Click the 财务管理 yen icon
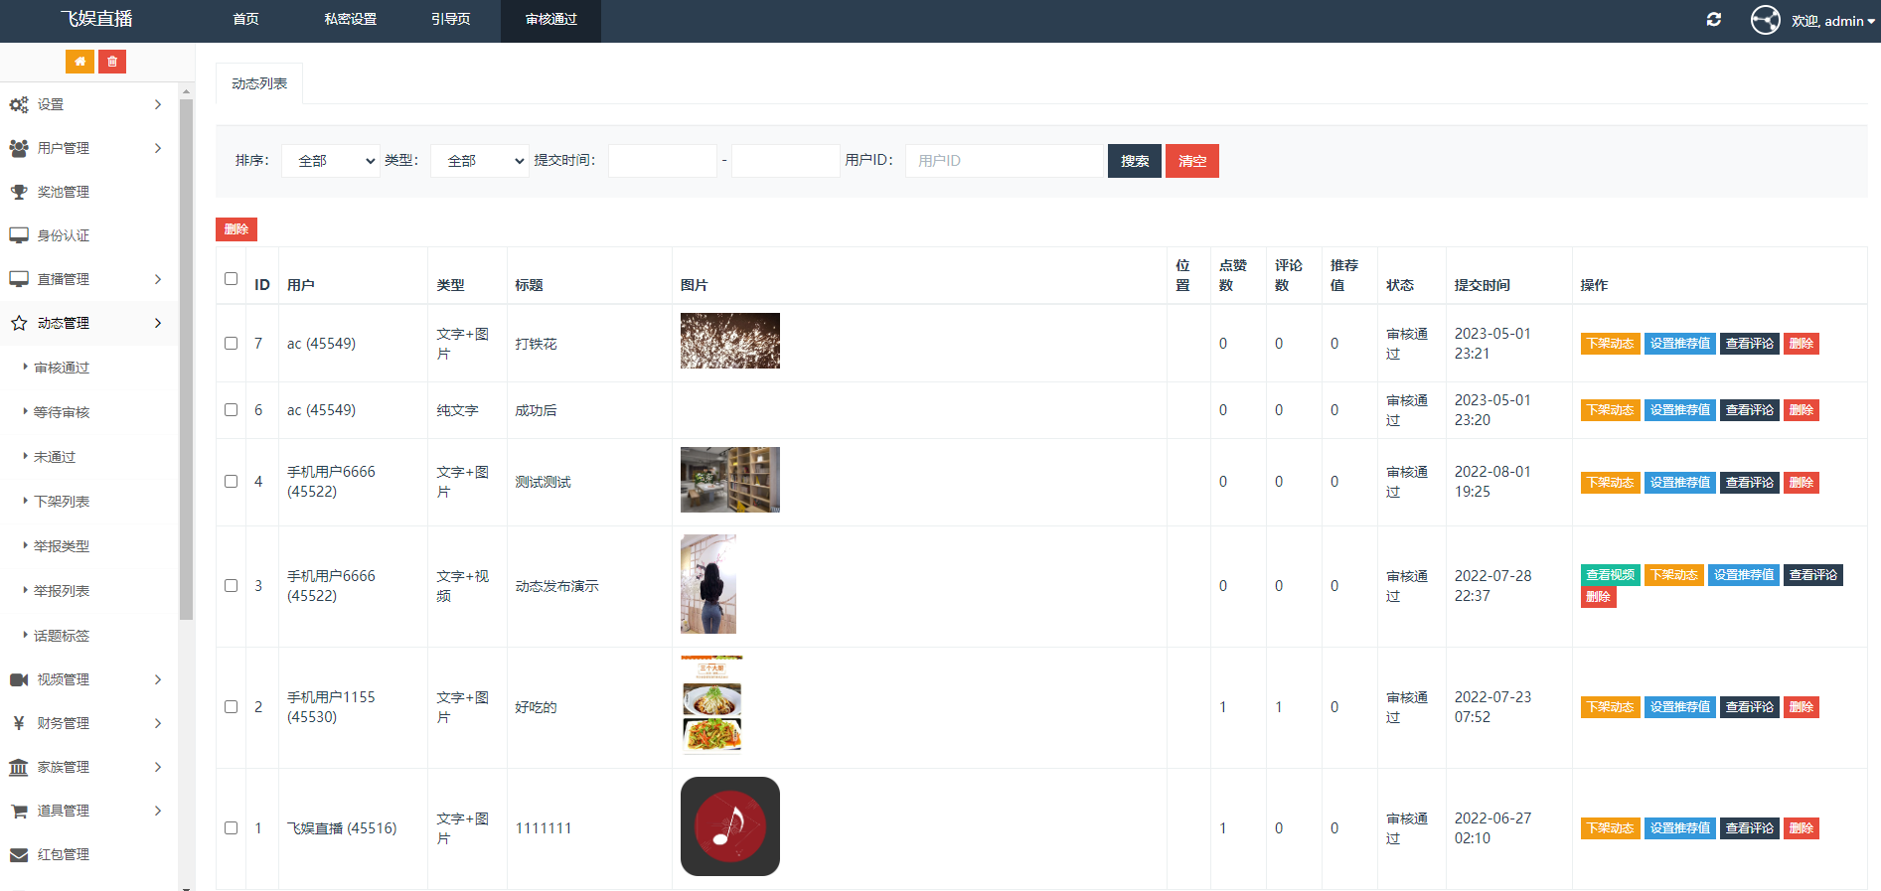This screenshot has width=1881, height=891. (x=19, y=723)
